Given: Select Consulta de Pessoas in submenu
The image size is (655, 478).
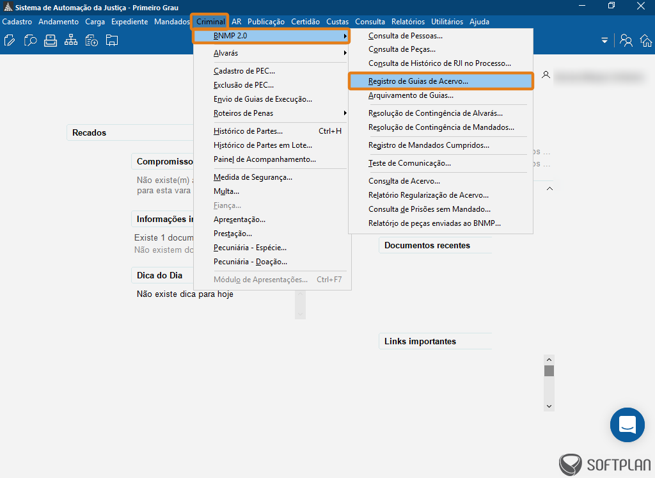Looking at the screenshot, I should (441, 36).
